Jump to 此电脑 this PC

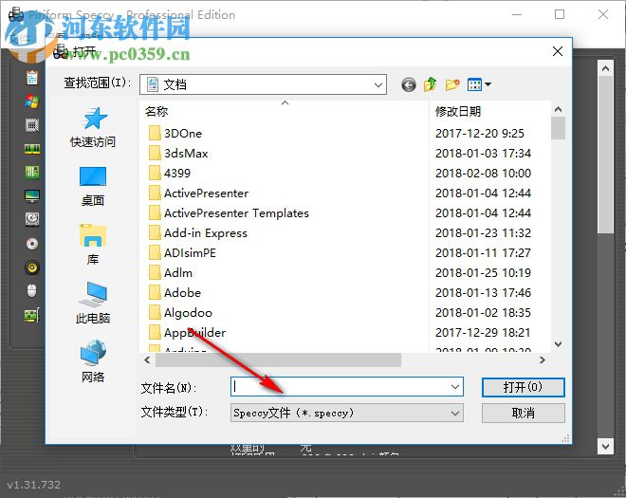[x=93, y=304]
